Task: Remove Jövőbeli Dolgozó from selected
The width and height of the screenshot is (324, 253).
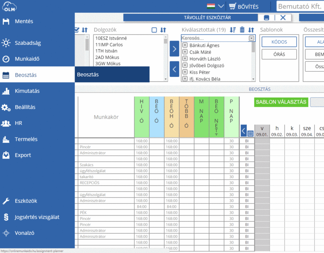Action: [x=185, y=65]
